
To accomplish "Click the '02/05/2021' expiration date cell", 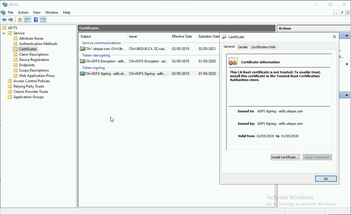I will [x=207, y=49].
